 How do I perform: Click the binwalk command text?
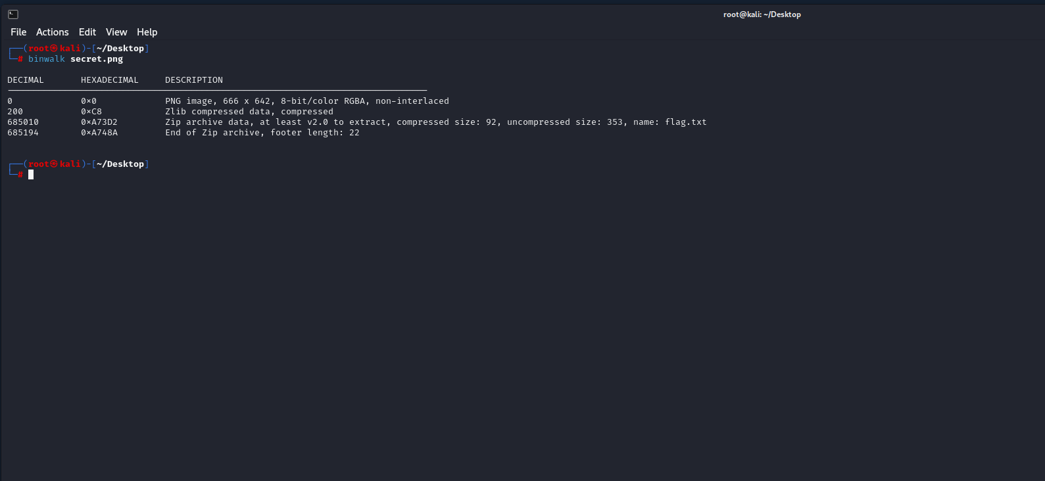click(47, 59)
